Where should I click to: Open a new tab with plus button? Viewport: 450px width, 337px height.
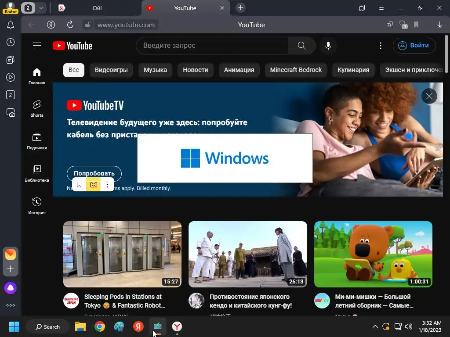(x=240, y=8)
